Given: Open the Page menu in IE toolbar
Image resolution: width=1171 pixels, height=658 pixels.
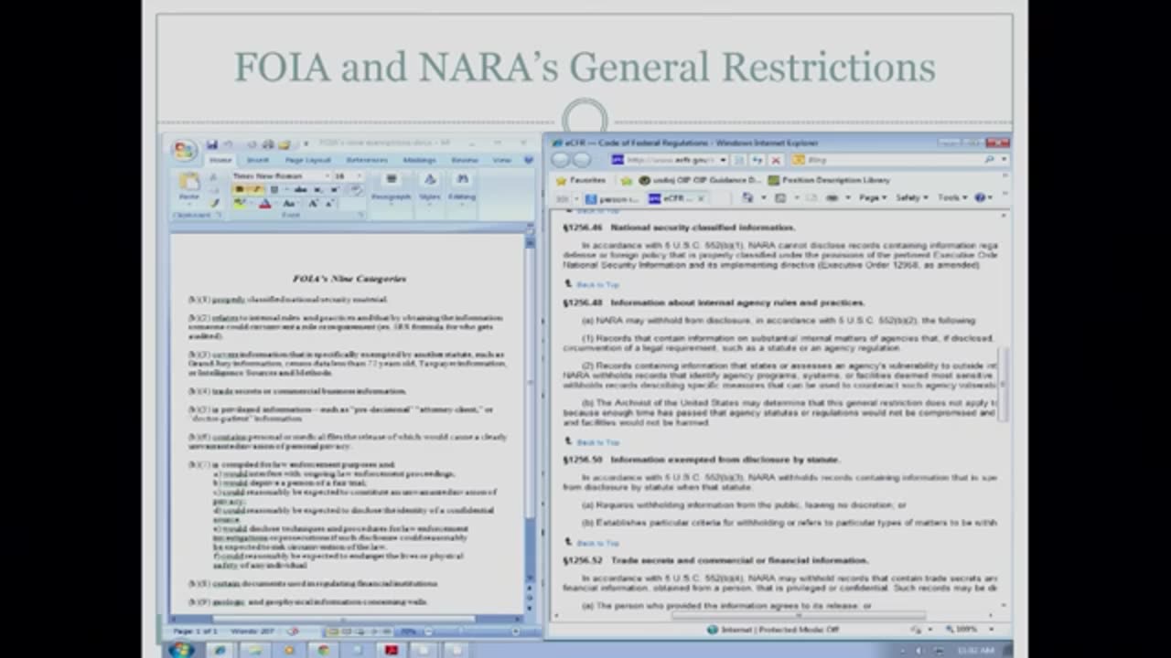Looking at the screenshot, I should pos(874,198).
